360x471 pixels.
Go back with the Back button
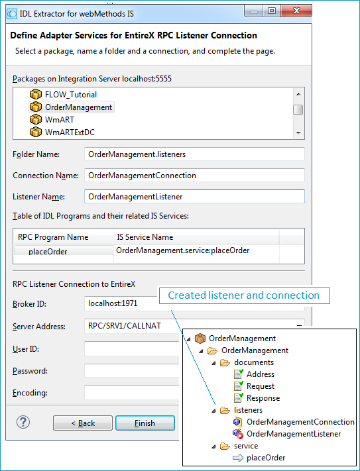pyautogui.click(x=83, y=423)
